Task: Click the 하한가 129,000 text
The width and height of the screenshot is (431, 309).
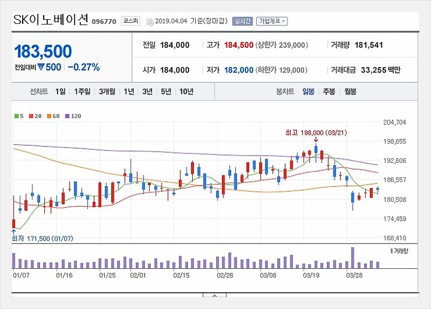Action: [x=282, y=70]
